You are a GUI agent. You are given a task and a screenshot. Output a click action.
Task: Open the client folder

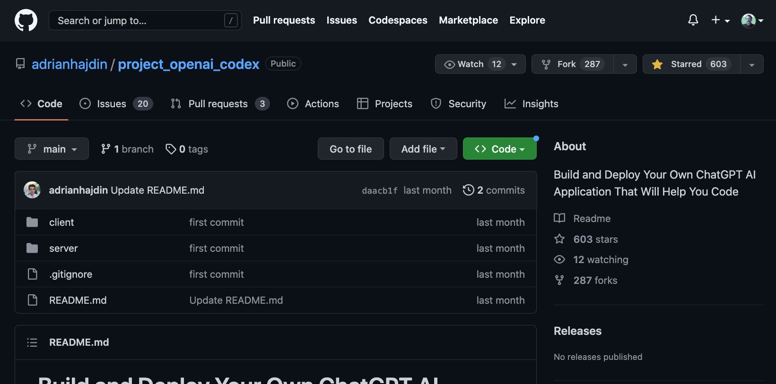click(61, 222)
